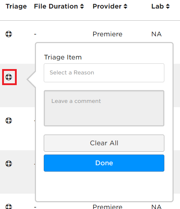
Task: Click the triage icon in bottom row
Action: click(x=9, y=207)
